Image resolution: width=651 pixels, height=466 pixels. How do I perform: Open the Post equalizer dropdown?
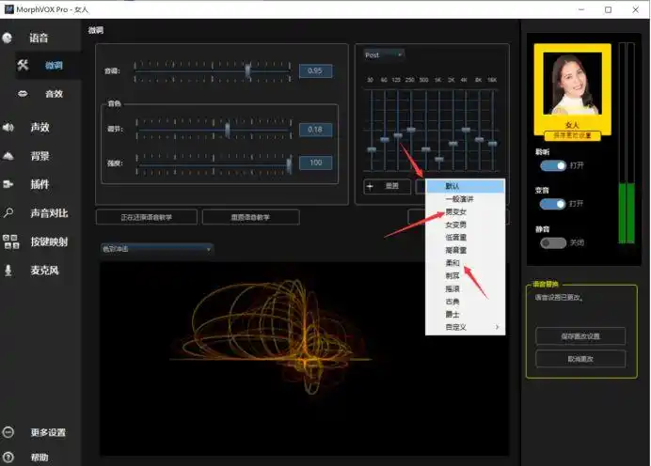coord(383,54)
